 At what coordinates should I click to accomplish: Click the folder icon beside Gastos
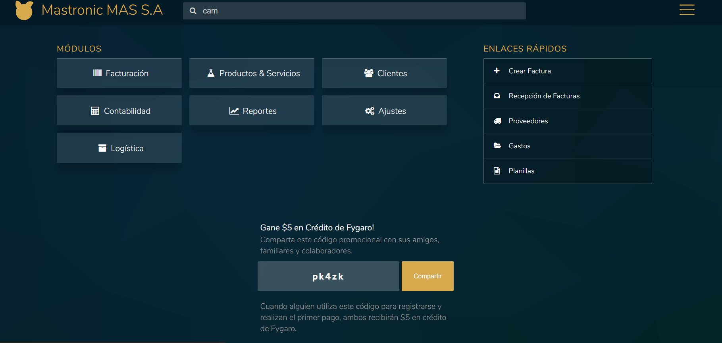click(497, 146)
